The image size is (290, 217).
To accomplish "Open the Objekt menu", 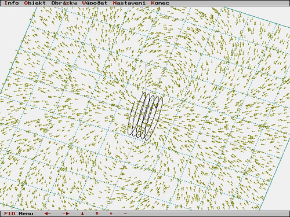I will point(35,3).
